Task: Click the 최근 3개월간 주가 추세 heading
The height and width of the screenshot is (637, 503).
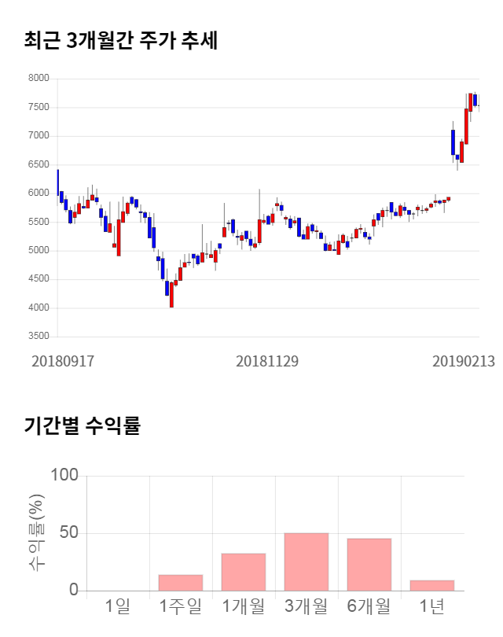Action: tap(121, 41)
